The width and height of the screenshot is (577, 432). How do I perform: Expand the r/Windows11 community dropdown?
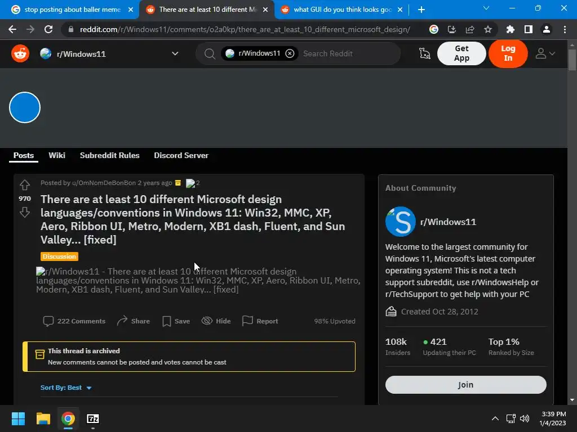pyautogui.click(x=175, y=53)
